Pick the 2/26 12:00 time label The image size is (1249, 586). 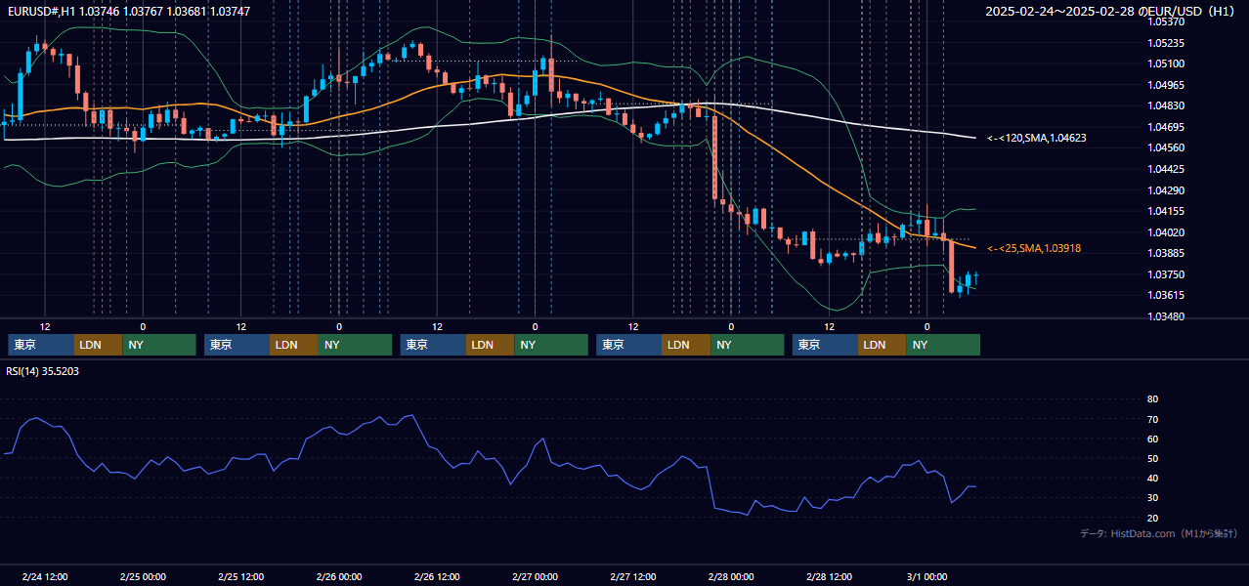point(437,577)
